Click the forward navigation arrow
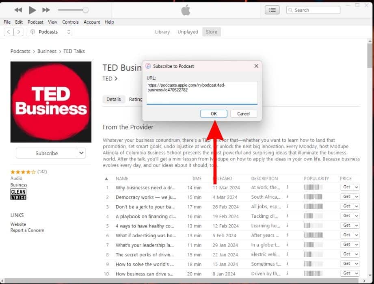This screenshot has height=284, width=374. (x=19, y=32)
